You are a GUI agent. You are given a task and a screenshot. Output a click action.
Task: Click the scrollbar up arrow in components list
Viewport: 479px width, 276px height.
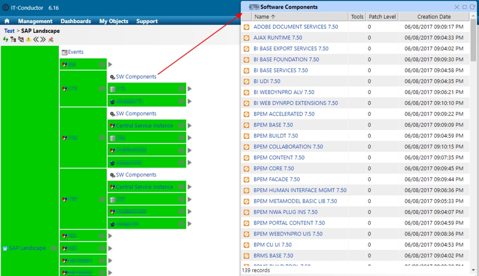click(x=474, y=15)
